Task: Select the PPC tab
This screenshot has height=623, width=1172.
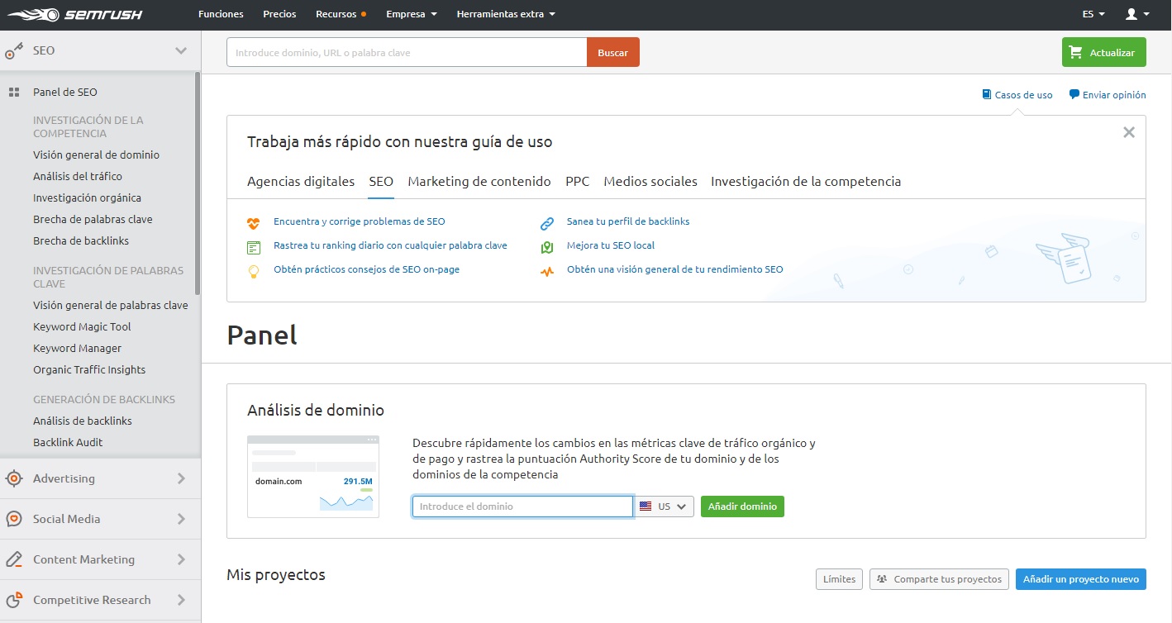Action: 578,182
